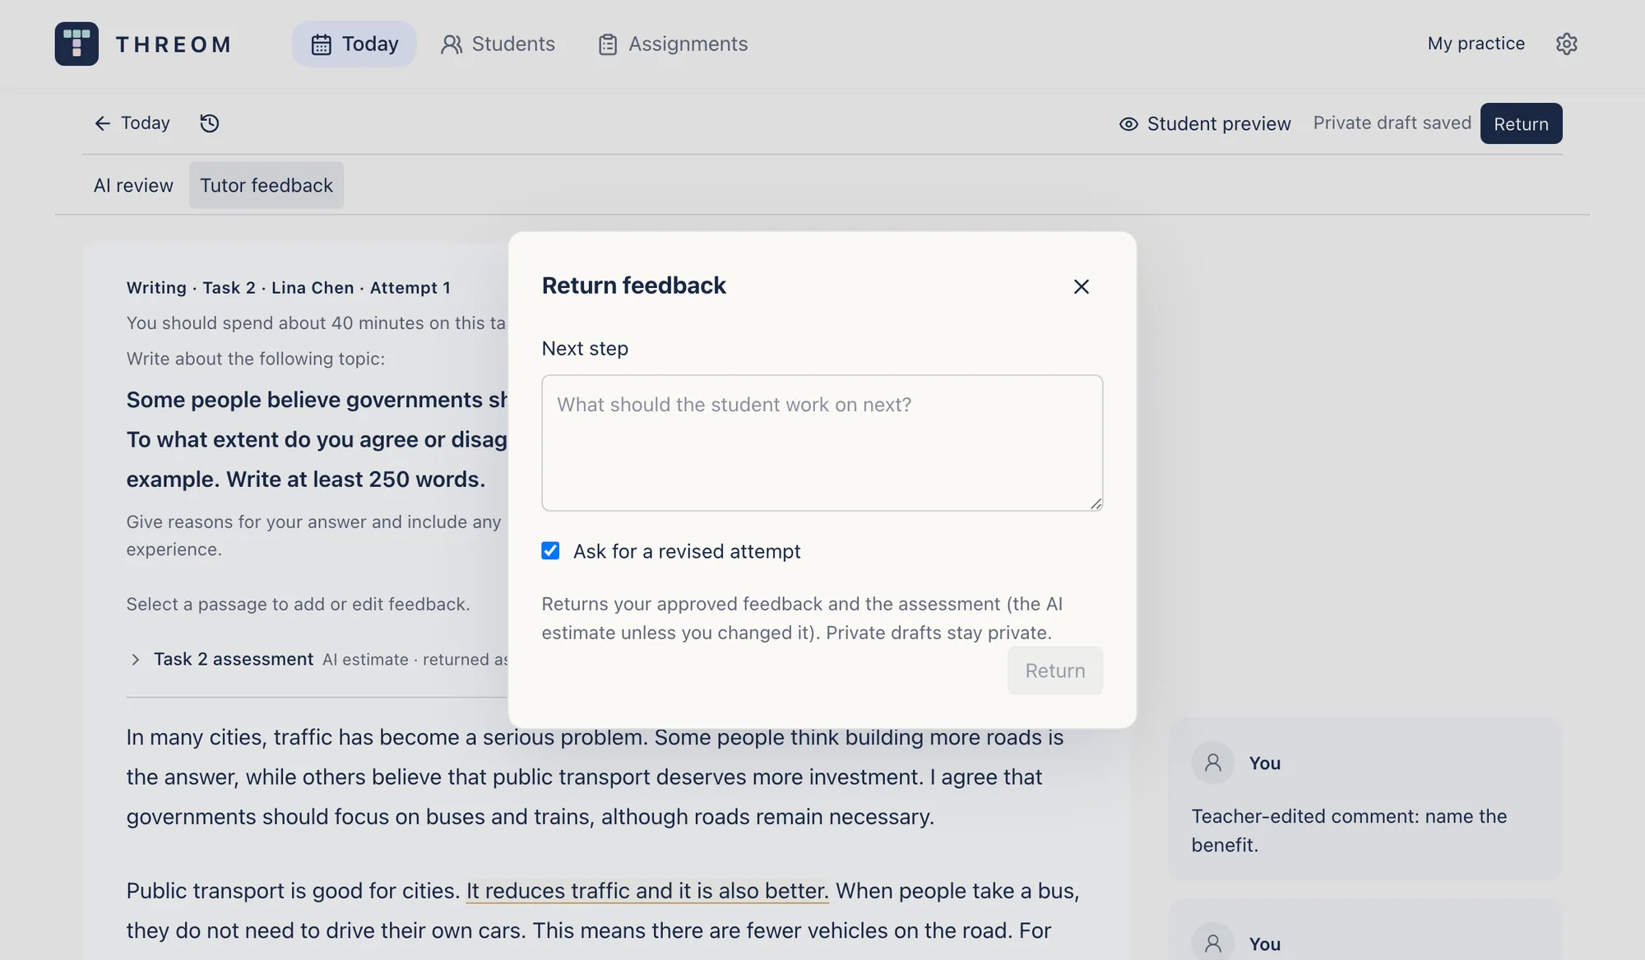Close the Return feedback dialog

point(1081,286)
